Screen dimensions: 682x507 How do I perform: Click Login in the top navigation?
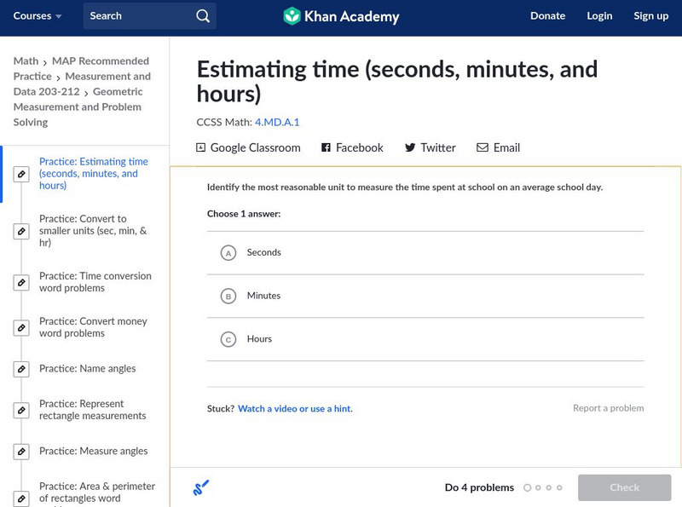599,16
